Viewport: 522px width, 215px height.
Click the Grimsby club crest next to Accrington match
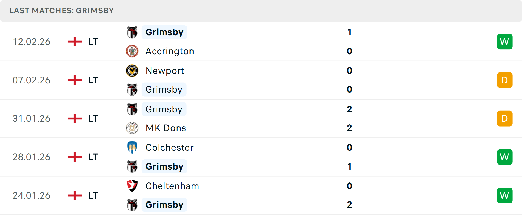point(132,32)
